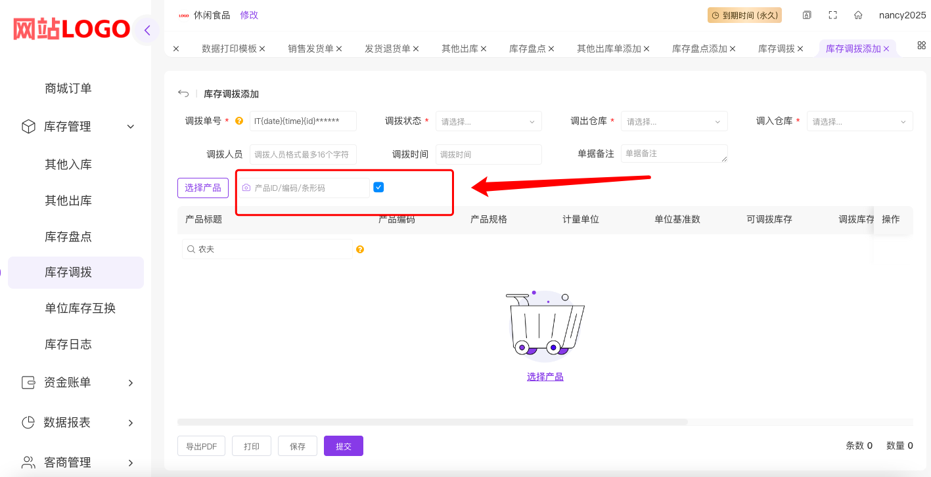Collapse the left sidebar with the chevron button
This screenshot has height=477, width=931.
tap(147, 30)
